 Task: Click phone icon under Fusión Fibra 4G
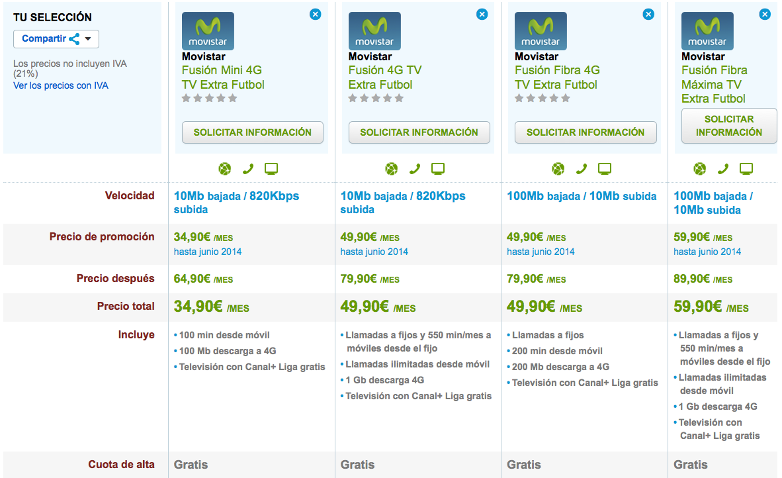(581, 169)
